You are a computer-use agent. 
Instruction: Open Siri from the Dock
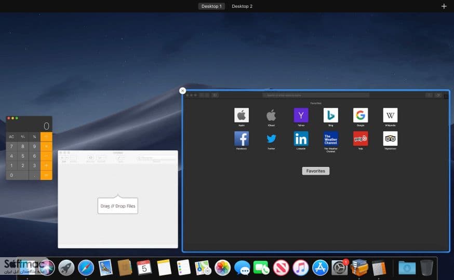(47, 268)
